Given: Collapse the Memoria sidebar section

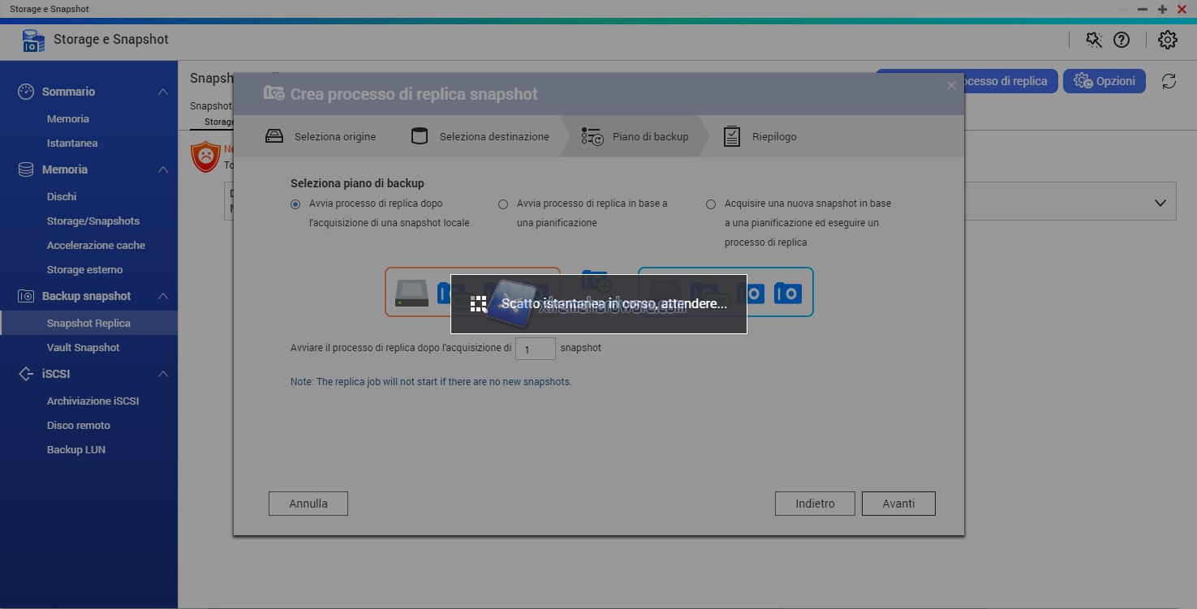Looking at the screenshot, I should point(163,169).
